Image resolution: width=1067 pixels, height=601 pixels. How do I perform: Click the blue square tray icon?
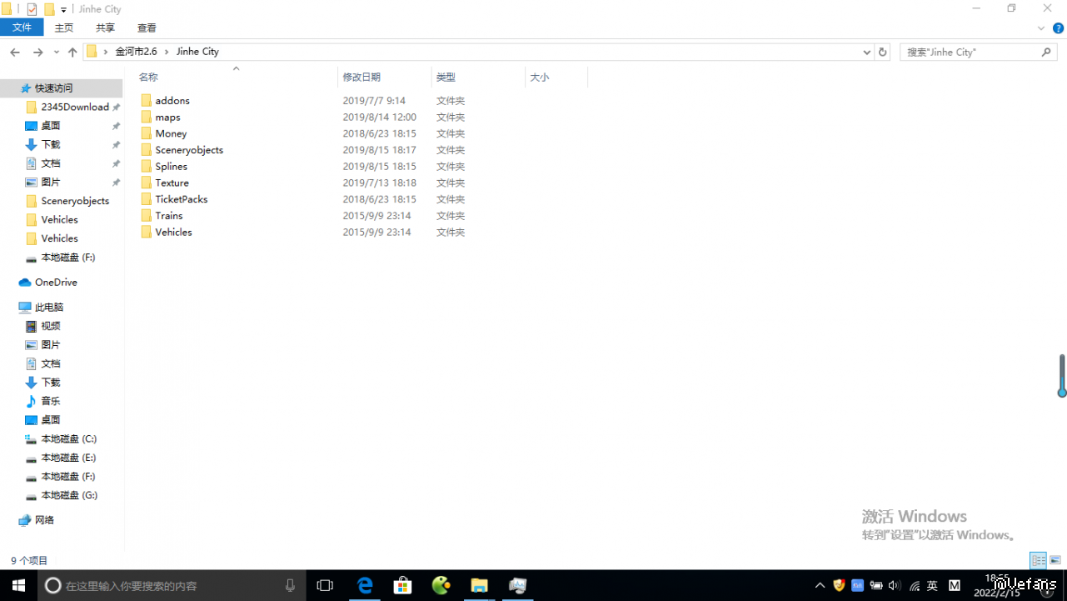[857, 586]
